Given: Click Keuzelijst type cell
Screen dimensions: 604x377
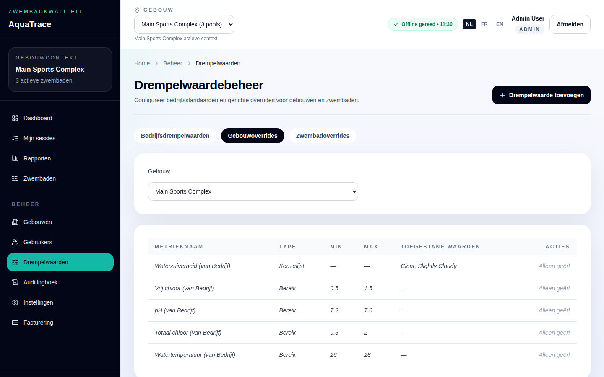Looking at the screenshot, I should click(x=292, y=266).
